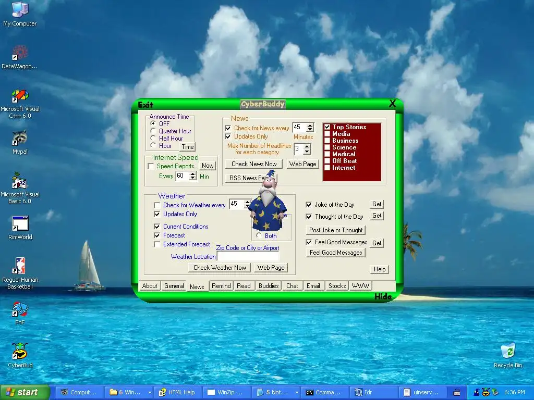Select the Both radio button
Viewport: 534px width, 400px height.
(x=259, y=235)
